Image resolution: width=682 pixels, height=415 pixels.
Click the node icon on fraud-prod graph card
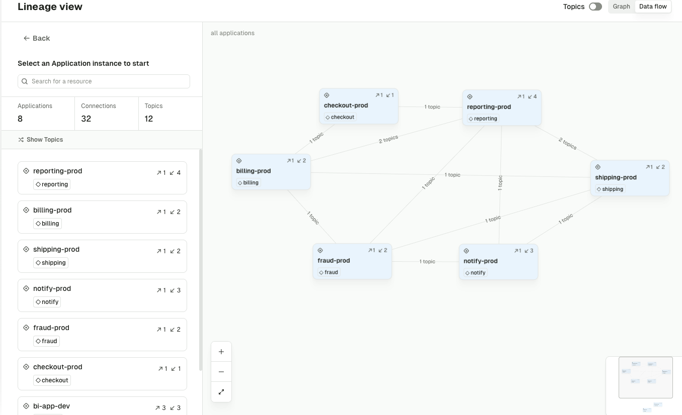click(x=320, y=250)
